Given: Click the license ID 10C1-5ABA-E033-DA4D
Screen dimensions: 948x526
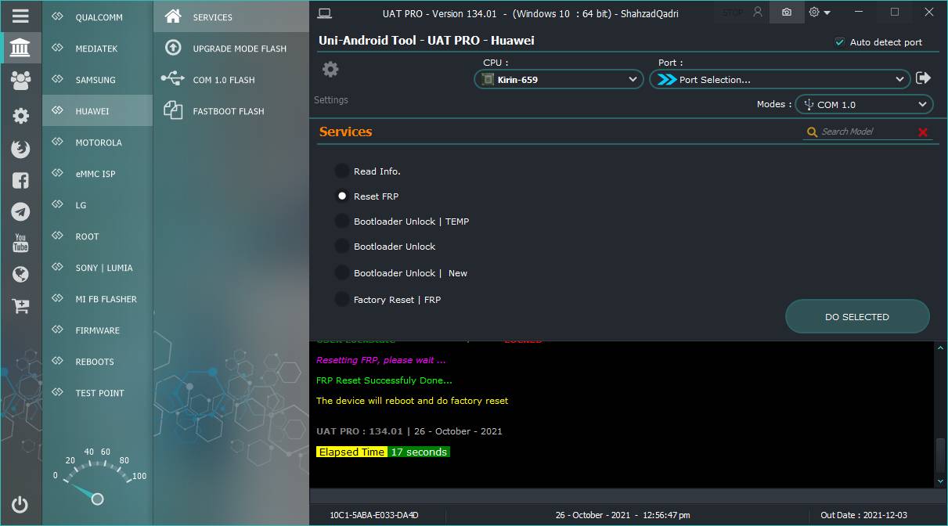Looking at the screenshot, I should tap(374, 515).
